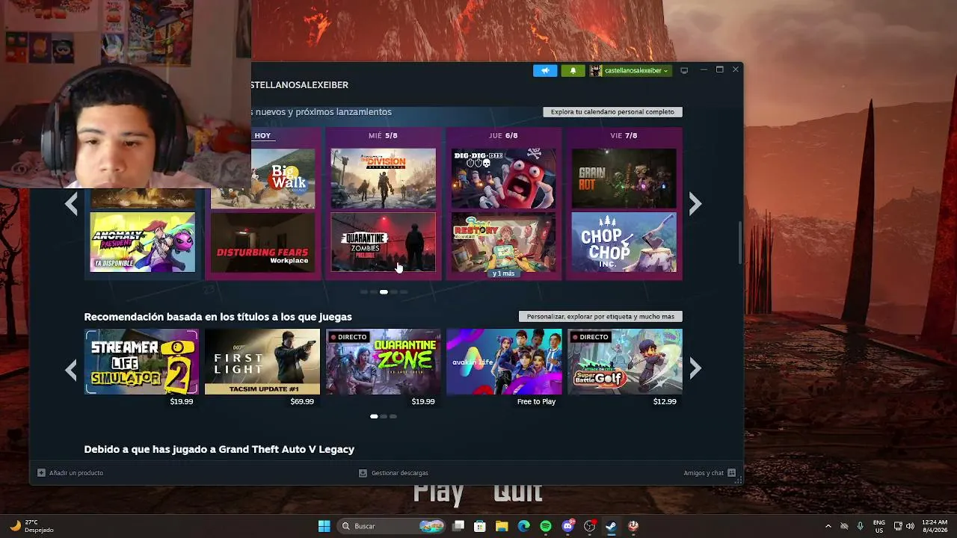This screenshot has width=957, height=538.
Task: Go to next upcoming releases slide
Action: (x=695, y=203)
